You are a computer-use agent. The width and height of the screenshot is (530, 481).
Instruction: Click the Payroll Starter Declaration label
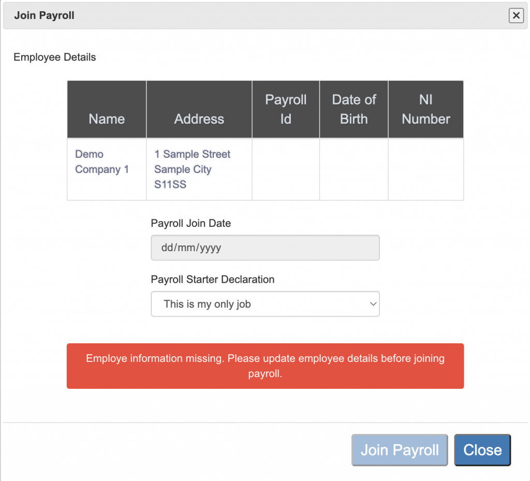tap(213, 280)
